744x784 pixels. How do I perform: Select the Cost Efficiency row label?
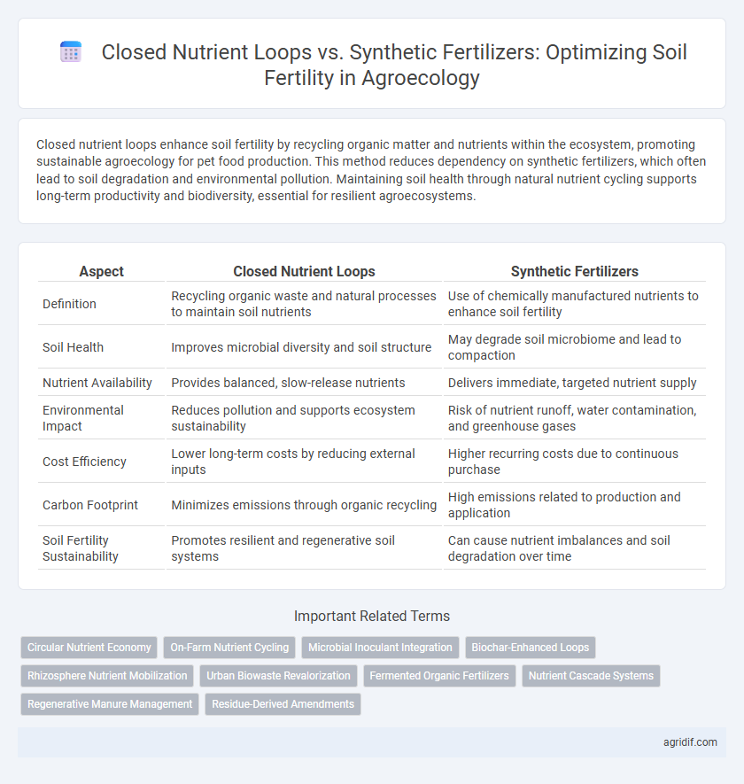coord(84,462)
